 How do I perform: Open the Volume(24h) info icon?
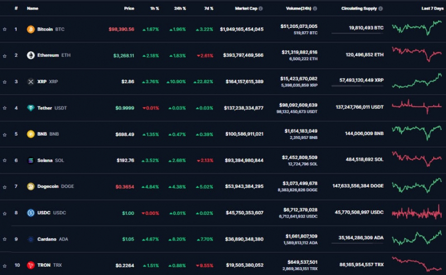(315, 8)
